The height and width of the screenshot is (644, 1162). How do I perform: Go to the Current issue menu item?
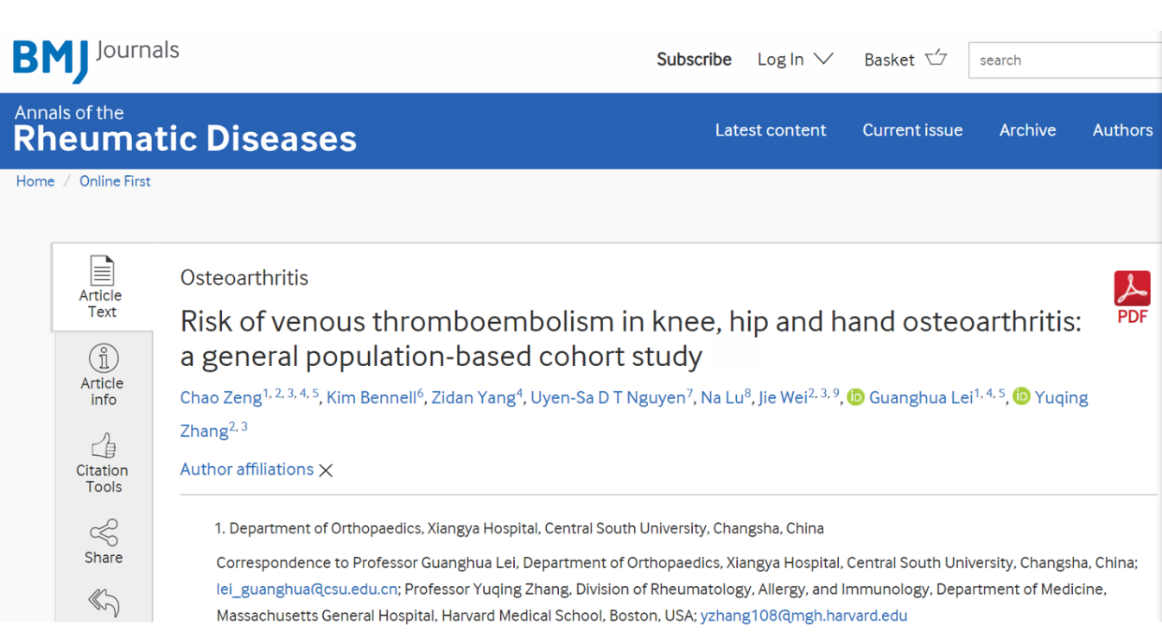click(x=912, y=130)
